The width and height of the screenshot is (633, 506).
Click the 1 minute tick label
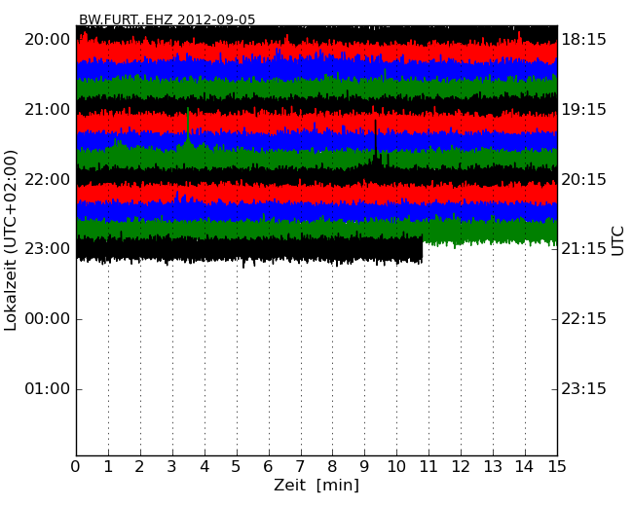[108, 466]
